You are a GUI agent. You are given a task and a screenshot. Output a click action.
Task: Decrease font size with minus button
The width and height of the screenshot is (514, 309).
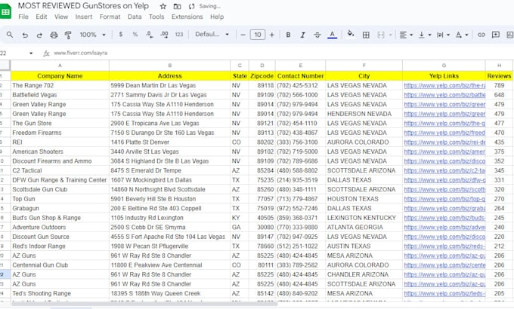point(243,35)
